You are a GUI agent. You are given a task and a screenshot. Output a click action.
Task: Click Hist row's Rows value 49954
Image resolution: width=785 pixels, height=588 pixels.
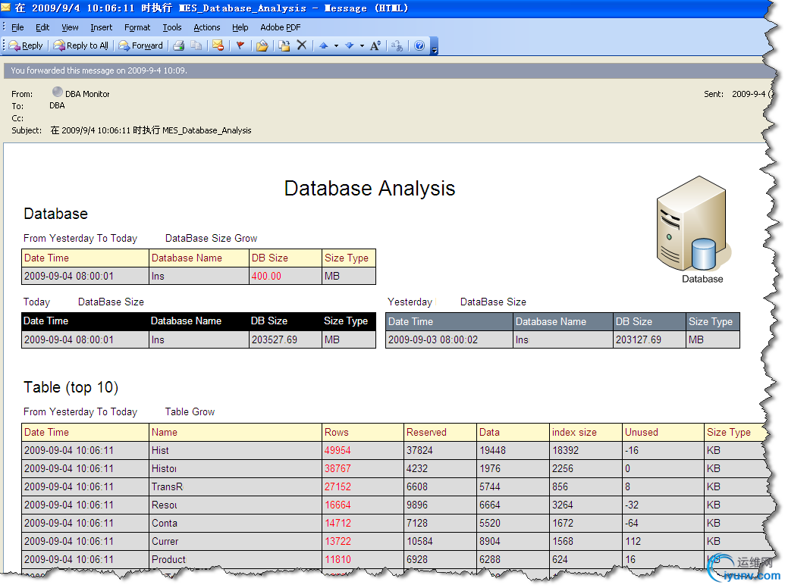pyautogui.click(x=338, y=450)
